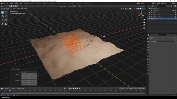The width and height of the screenshot is (177, 99).
Task: Expand the Area item in the outliner
Action: [x=150, y=13]
